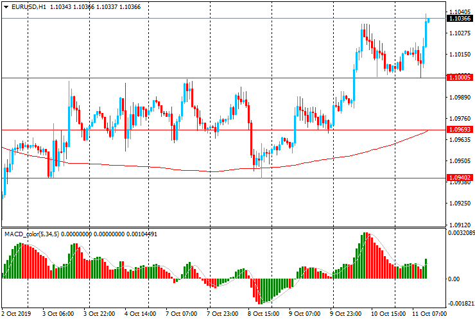Screen dimensions: 475x321
Task: Click the 11 Oct 07:00 time label
Action: tap(429, 315)
